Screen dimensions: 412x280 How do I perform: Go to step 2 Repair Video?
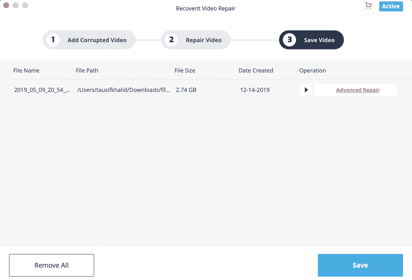point(196,40)
